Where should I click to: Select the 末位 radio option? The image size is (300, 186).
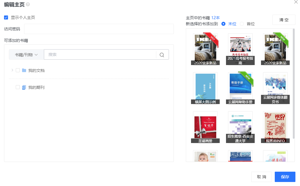(x=223, y=24)
